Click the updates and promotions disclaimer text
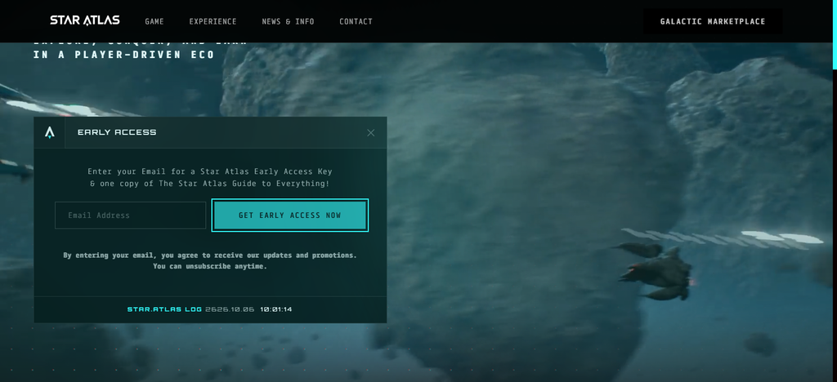The image size is (837, 382). click(x=210, y=260)
